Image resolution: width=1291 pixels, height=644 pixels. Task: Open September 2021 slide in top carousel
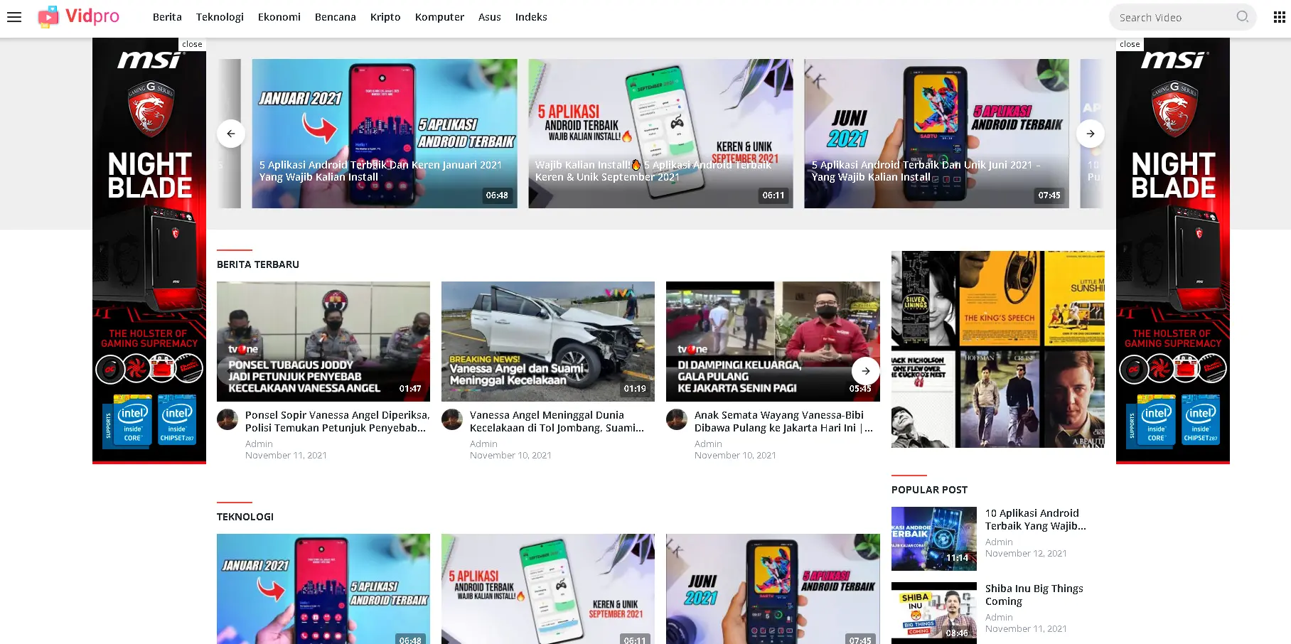660,134
